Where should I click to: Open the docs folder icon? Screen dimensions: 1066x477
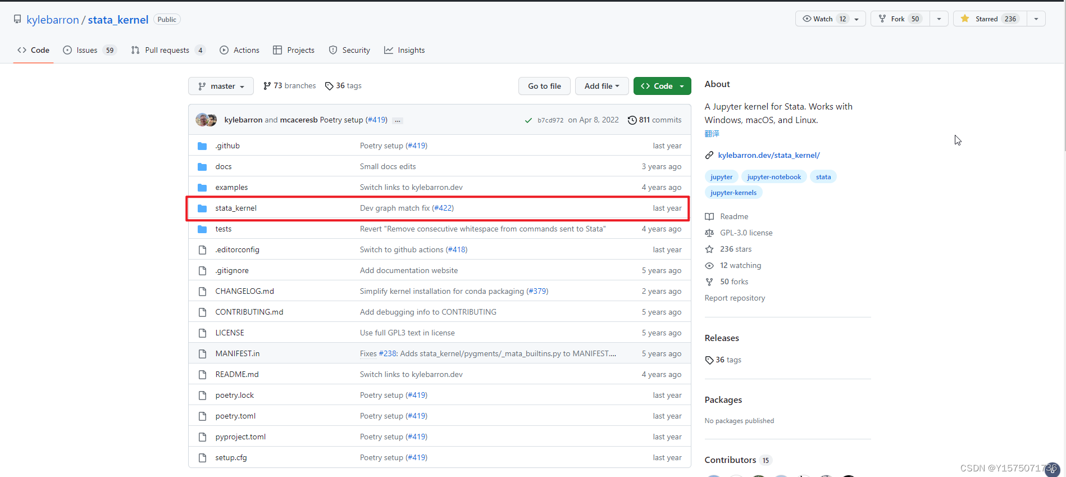202,167
